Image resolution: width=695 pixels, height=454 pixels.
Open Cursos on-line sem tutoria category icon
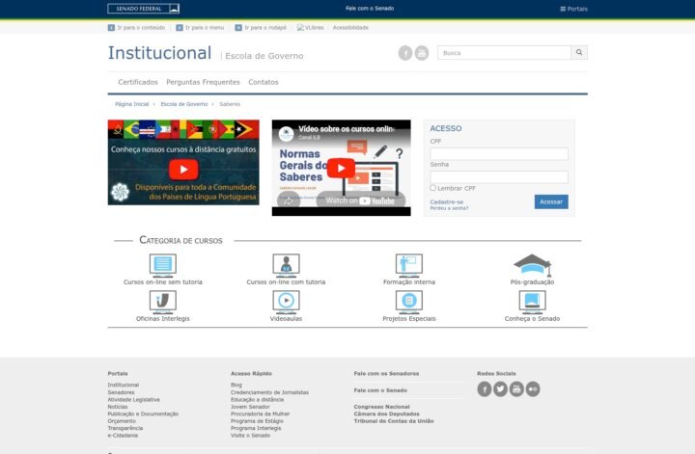pos(162,265)
